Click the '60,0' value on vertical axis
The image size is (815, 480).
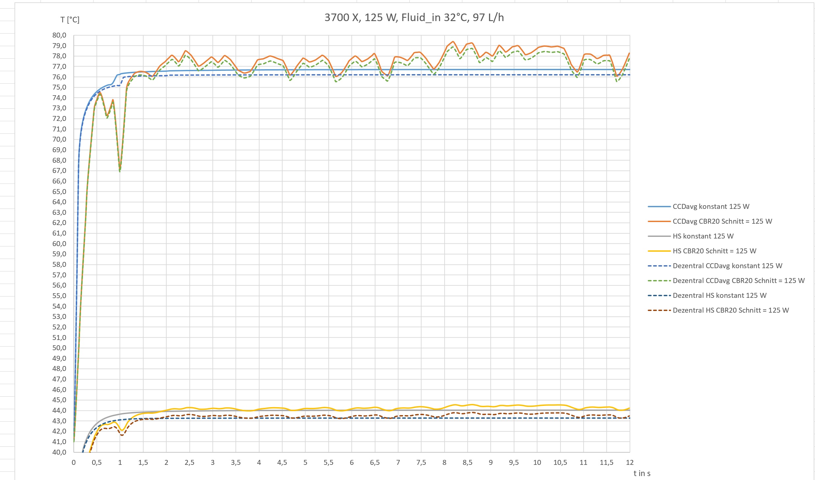click(x=59, y=244)
